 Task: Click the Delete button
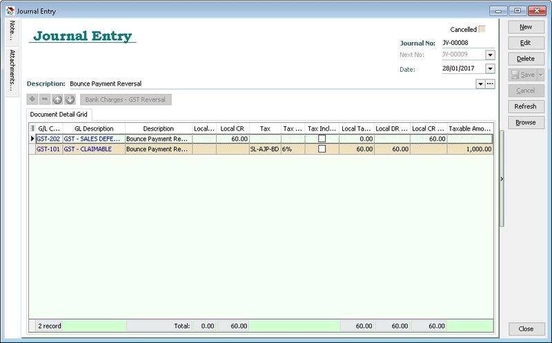(526, 59)
